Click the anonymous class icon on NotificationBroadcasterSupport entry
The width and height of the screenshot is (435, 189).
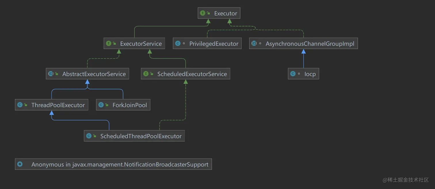(20, 164)
